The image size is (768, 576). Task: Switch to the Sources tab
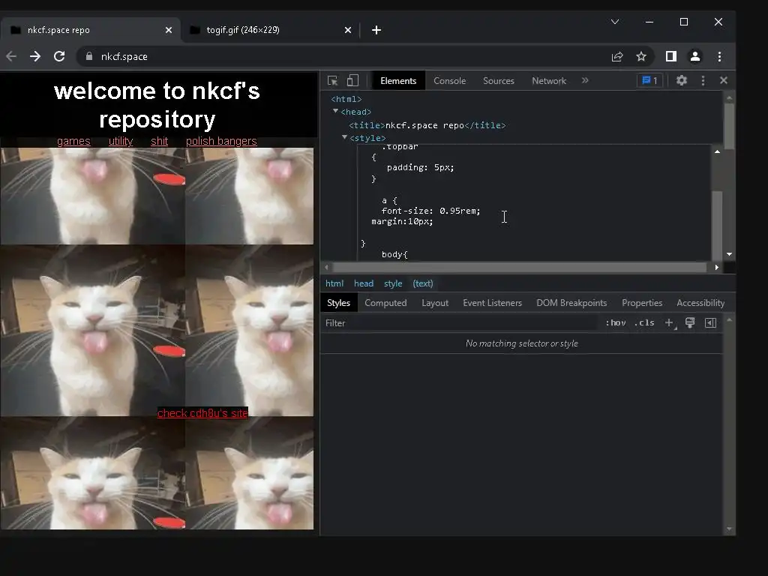pyautogui.click(x=498, y=81)
